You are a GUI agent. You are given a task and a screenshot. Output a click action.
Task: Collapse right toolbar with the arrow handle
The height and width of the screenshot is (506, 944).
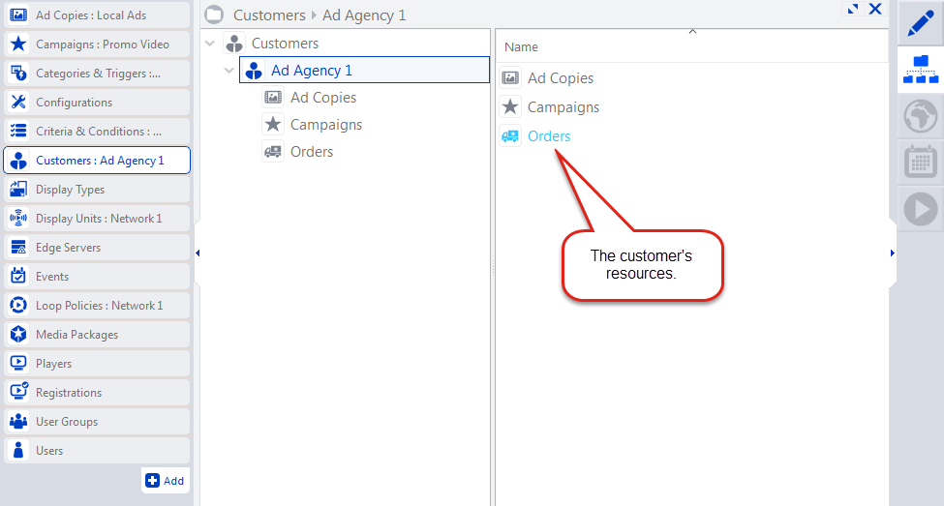pos(893,253)
